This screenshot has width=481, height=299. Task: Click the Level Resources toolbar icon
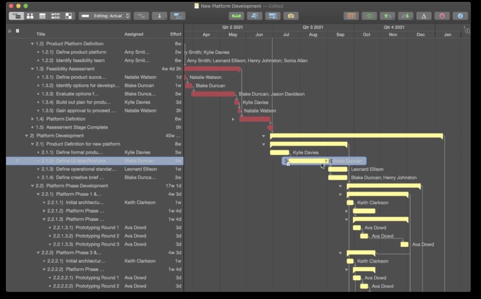click(x=272, y=16)
